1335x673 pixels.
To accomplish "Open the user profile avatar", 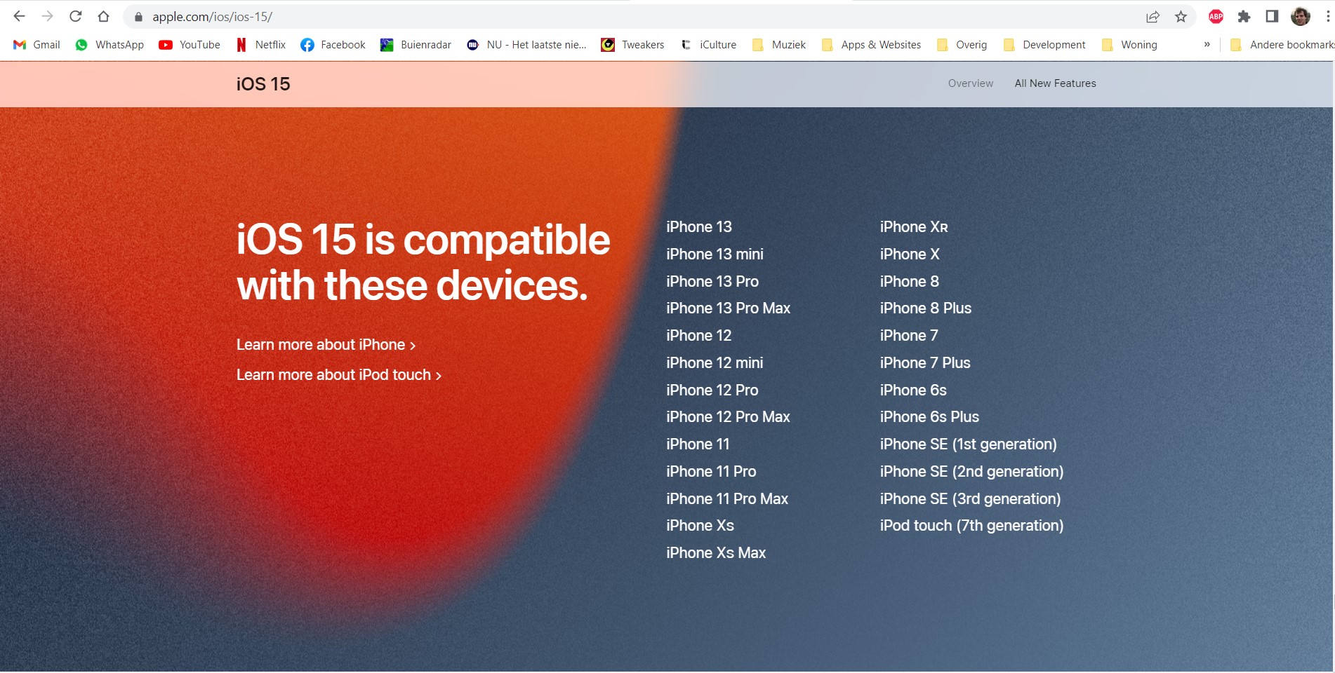I will point(1301,17).
